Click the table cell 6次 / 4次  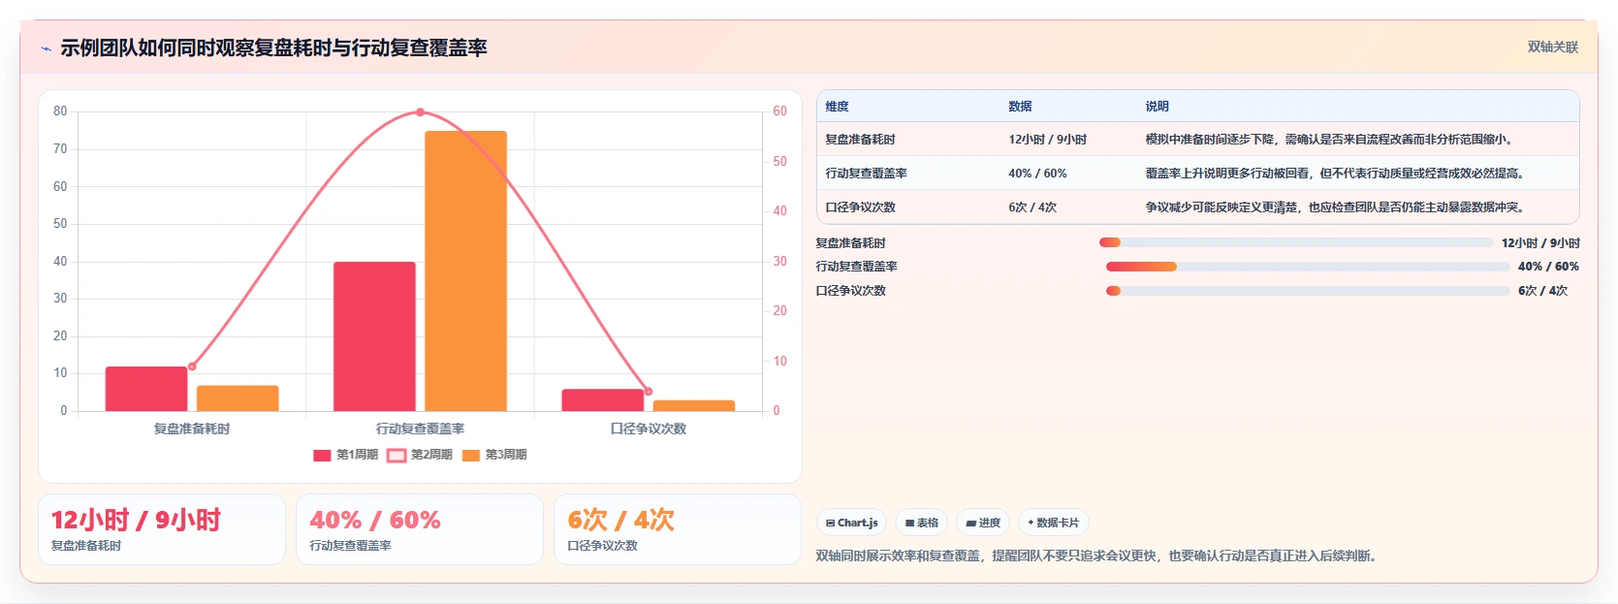(x=1032, y=207)
